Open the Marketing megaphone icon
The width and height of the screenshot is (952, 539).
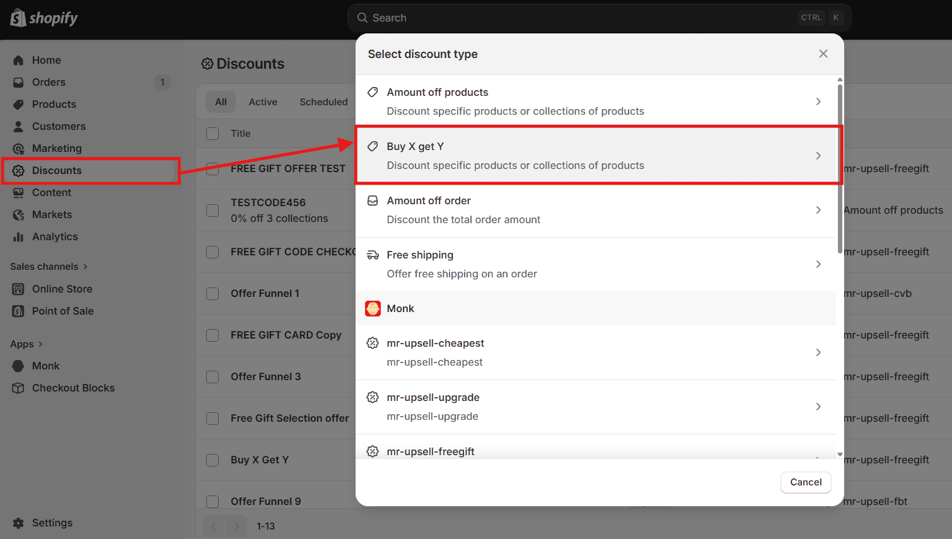[x=18, y=148]
